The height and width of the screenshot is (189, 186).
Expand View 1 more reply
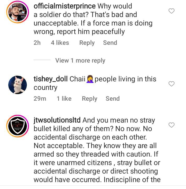80,61
